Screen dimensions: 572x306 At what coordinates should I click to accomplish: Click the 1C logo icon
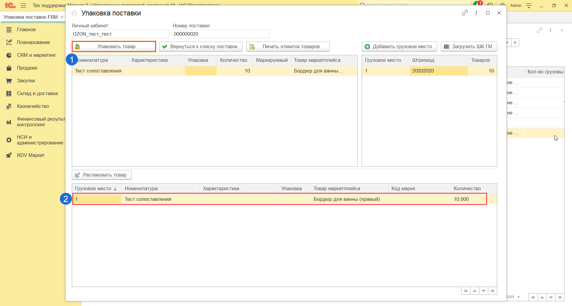point(10,5)
